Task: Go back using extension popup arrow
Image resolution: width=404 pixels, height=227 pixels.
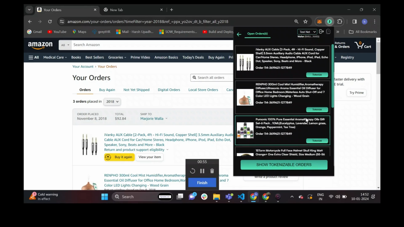Action: (x=239, y=34)
